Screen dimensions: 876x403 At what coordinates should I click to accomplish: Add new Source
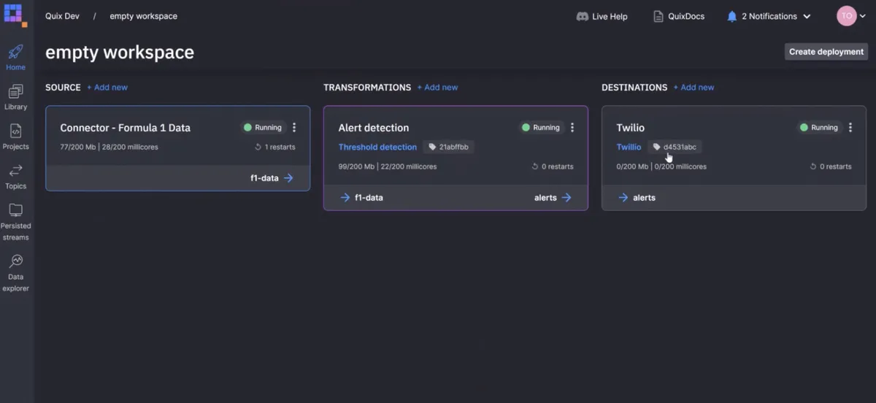point(107,88)
